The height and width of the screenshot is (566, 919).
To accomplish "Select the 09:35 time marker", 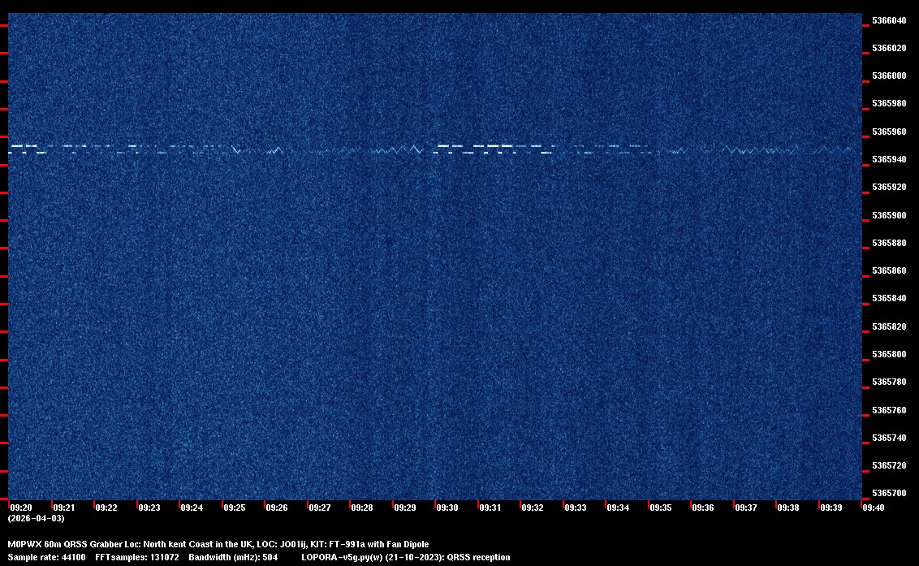I will click(661, 508).
